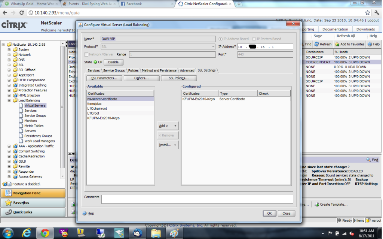The image size is (383, 239).
Task: Open the Policies tab
Action: click(133, 70)
